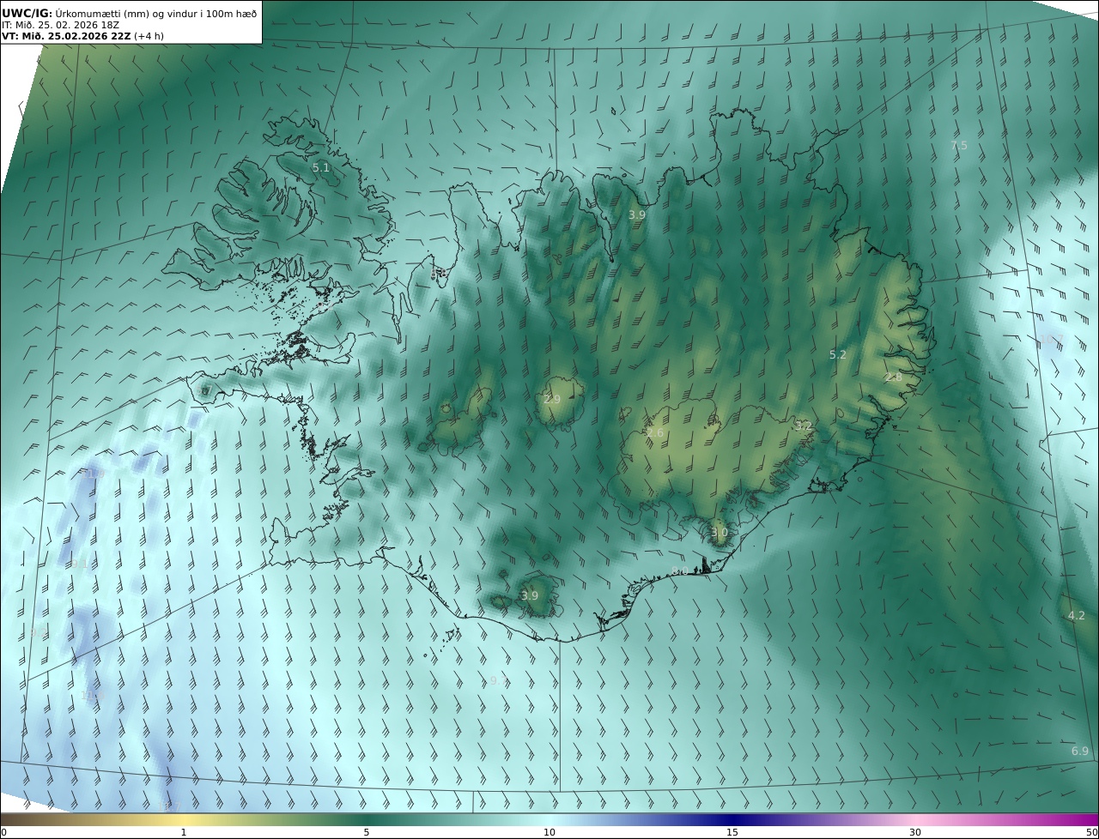Click the 2.6 value on western Vatnajökull
This screenshot has height=839, width=1099.
(655, 433)
